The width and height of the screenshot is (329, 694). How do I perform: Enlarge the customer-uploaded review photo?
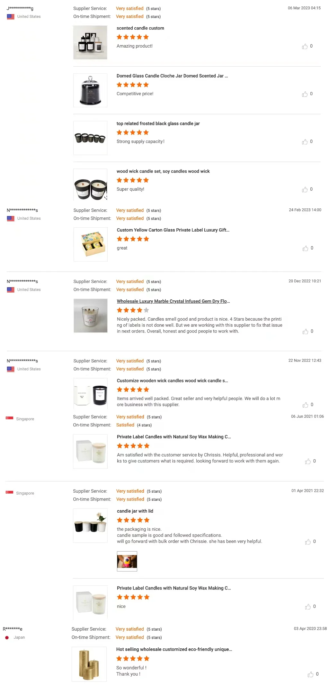(127, 561)
